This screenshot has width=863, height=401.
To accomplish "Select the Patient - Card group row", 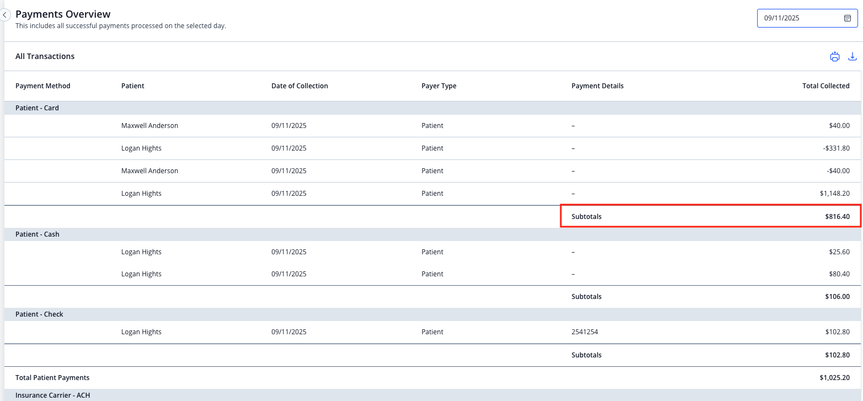I will [432, 108].
